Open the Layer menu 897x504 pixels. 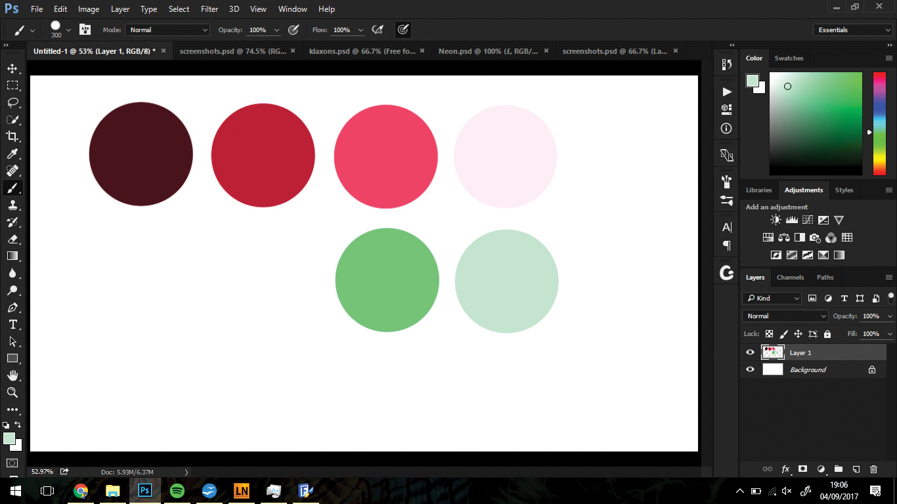coord(120,9)
